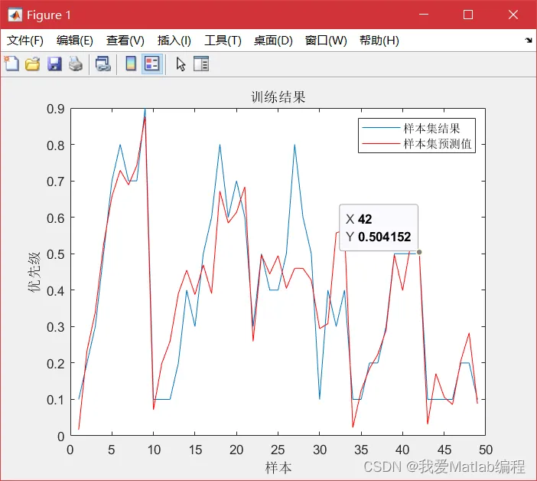
Task: Select the Edit Plot arrow tool
Action: pyautogui.click(x=181, y=64)
